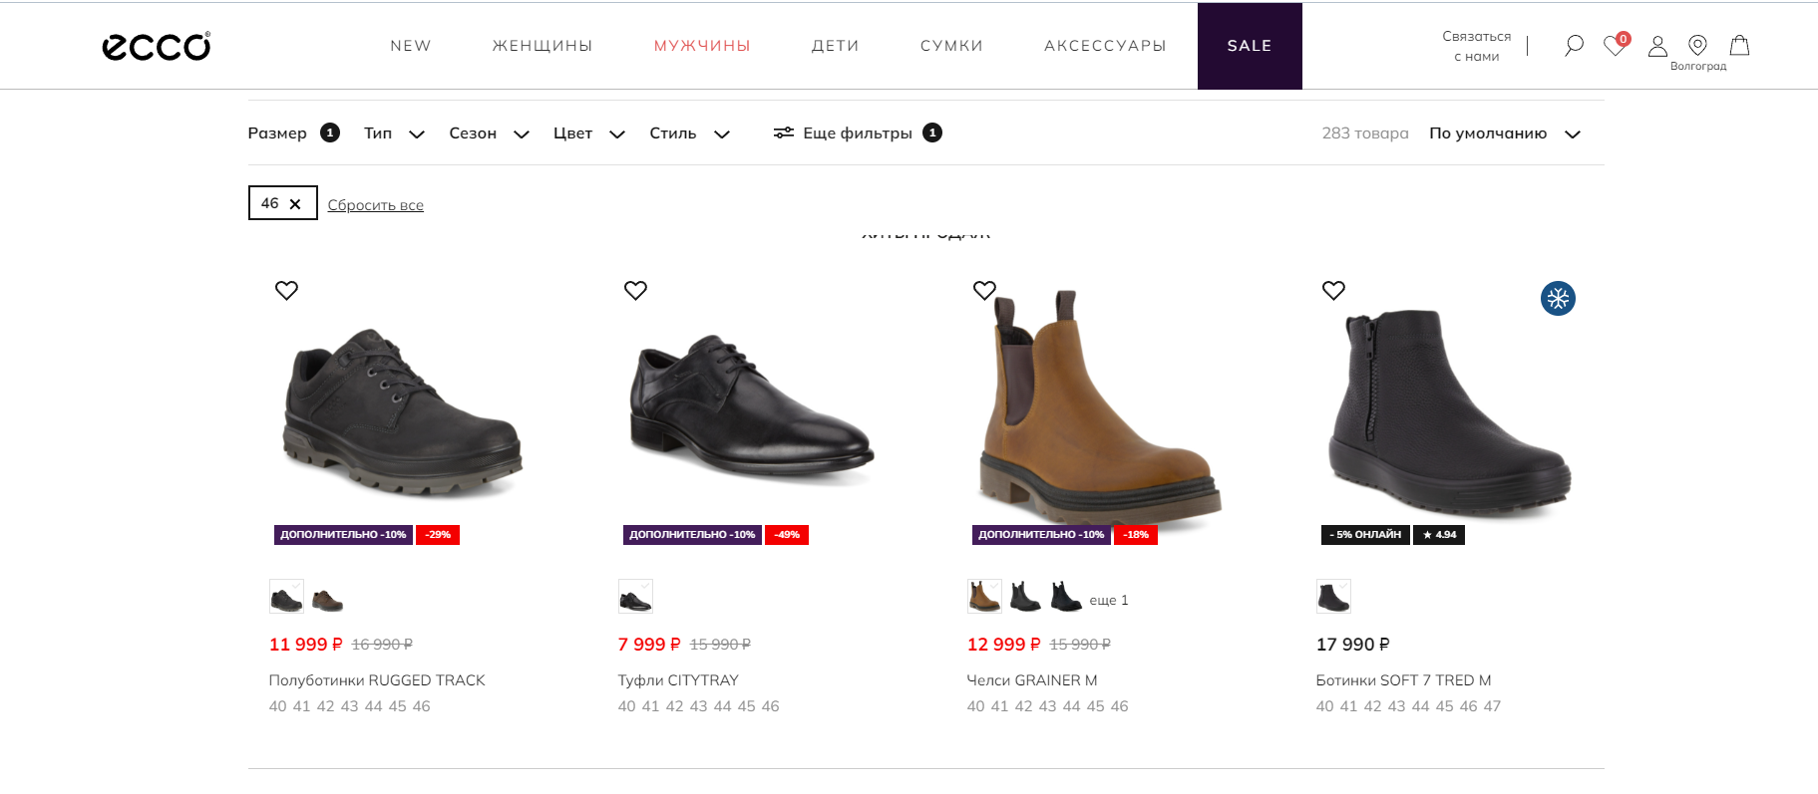Expand the Цвет filter dropdown
This screenshot has width=1818, height=794.
[589, 133]
